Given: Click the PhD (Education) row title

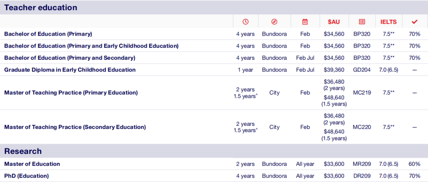Looking at the screenshot, I should (27, 176).
